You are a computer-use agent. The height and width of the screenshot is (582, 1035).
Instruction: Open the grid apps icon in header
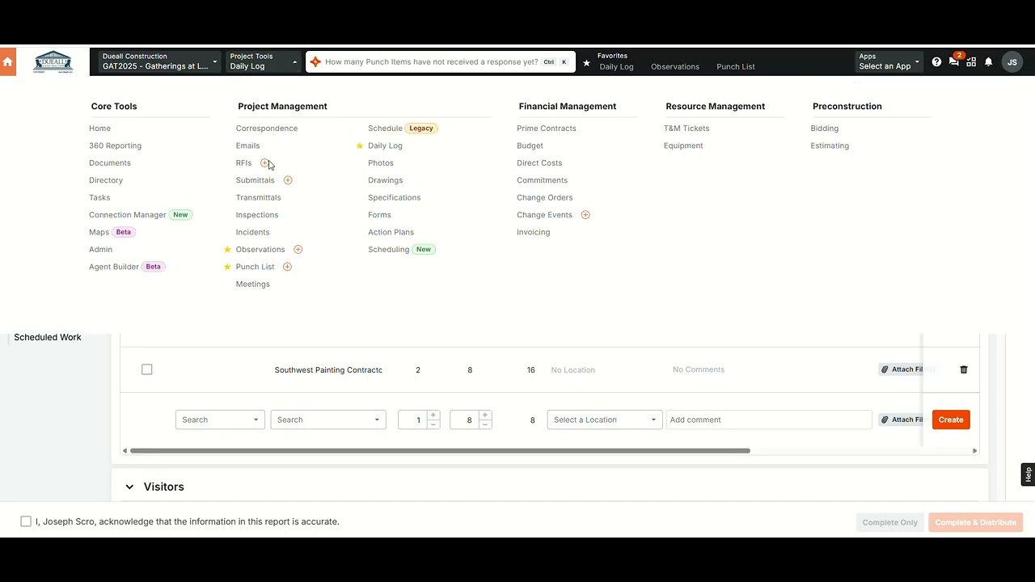click(971, 62)
